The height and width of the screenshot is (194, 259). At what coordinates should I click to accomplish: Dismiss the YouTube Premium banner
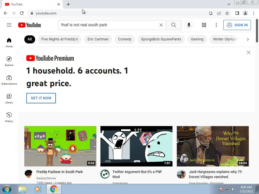(248, 53)
